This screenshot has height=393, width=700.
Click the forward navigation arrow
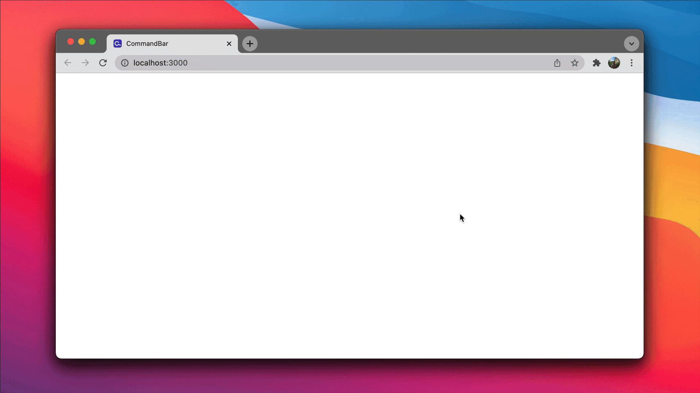tap(85, 63)
